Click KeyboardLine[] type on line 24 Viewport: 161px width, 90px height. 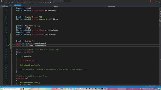46,19
